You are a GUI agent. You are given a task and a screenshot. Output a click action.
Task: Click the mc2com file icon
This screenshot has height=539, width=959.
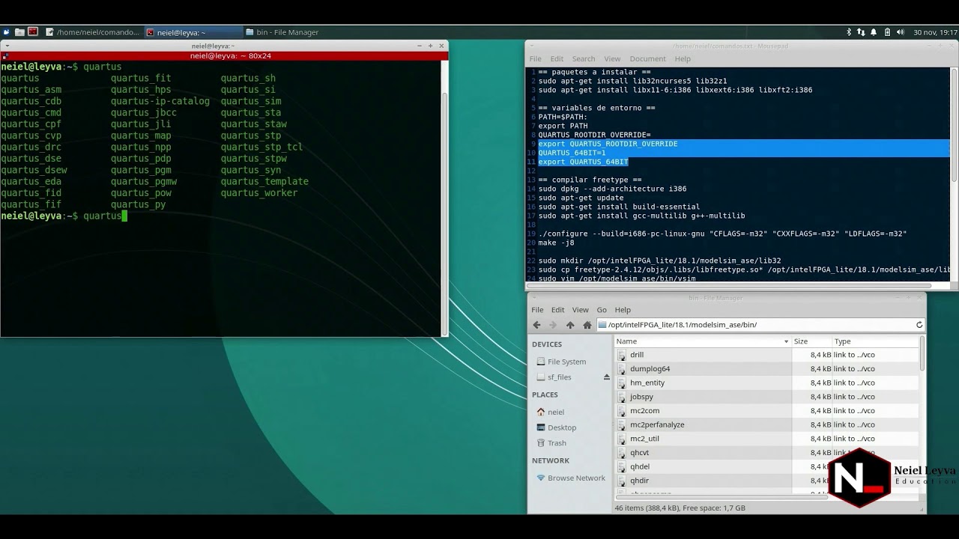click(x=621, y=411)
